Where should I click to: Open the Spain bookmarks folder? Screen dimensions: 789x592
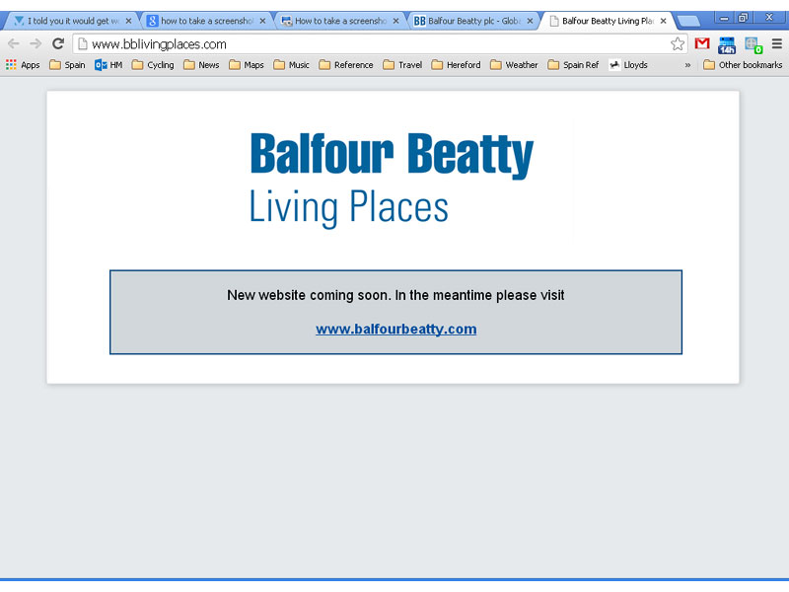[67, 65]
